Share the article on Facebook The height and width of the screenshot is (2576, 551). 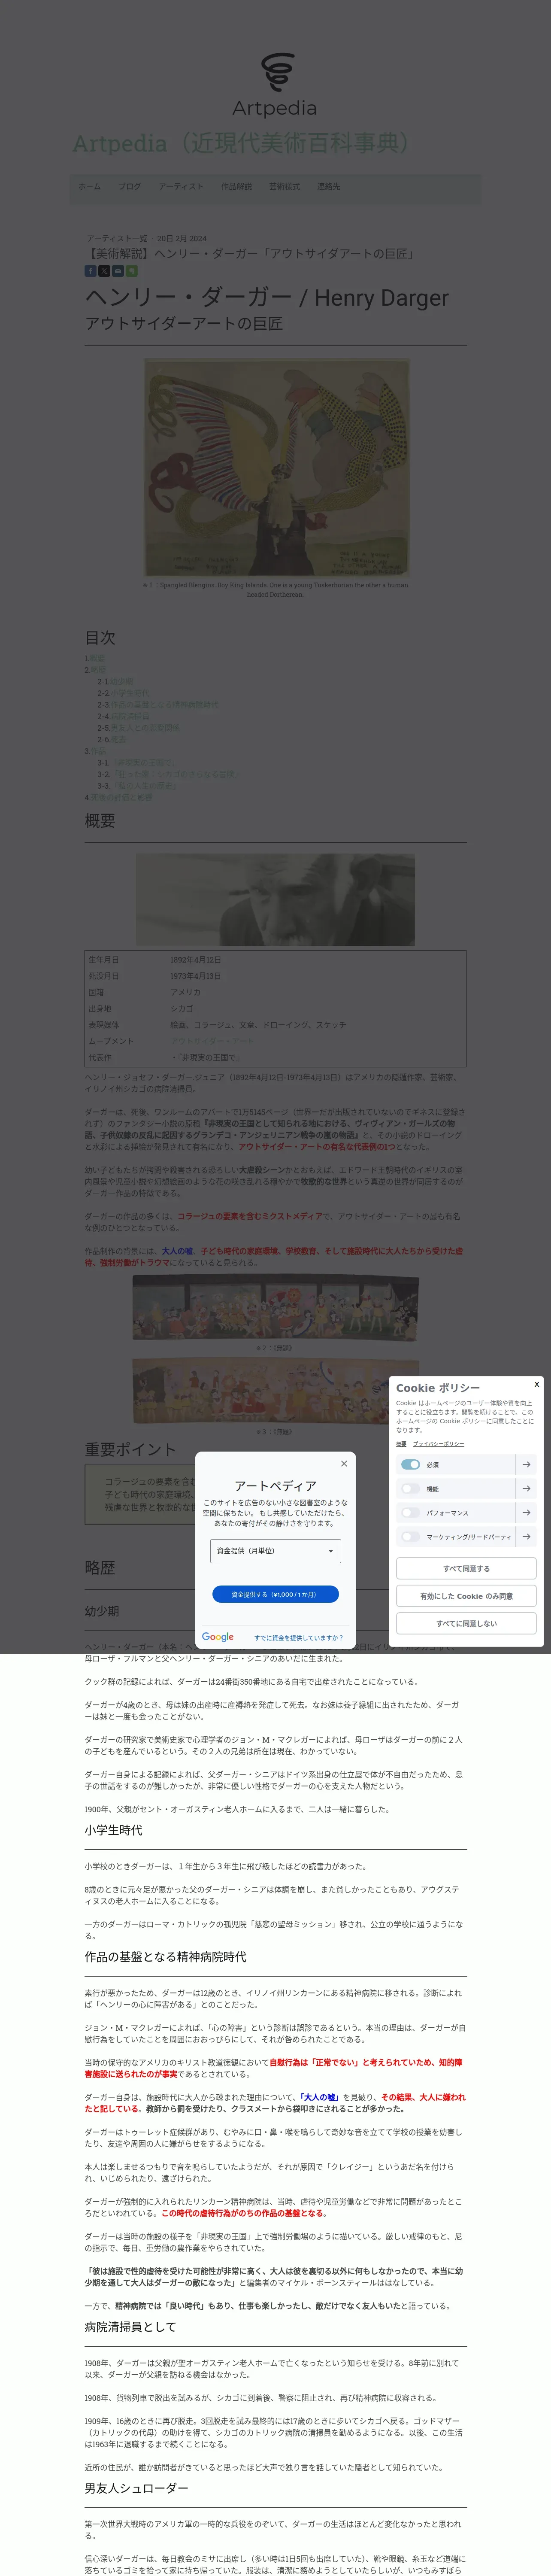coord(90,271)
